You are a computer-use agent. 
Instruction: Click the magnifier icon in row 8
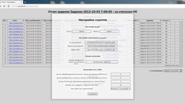(x=175, y=43)
